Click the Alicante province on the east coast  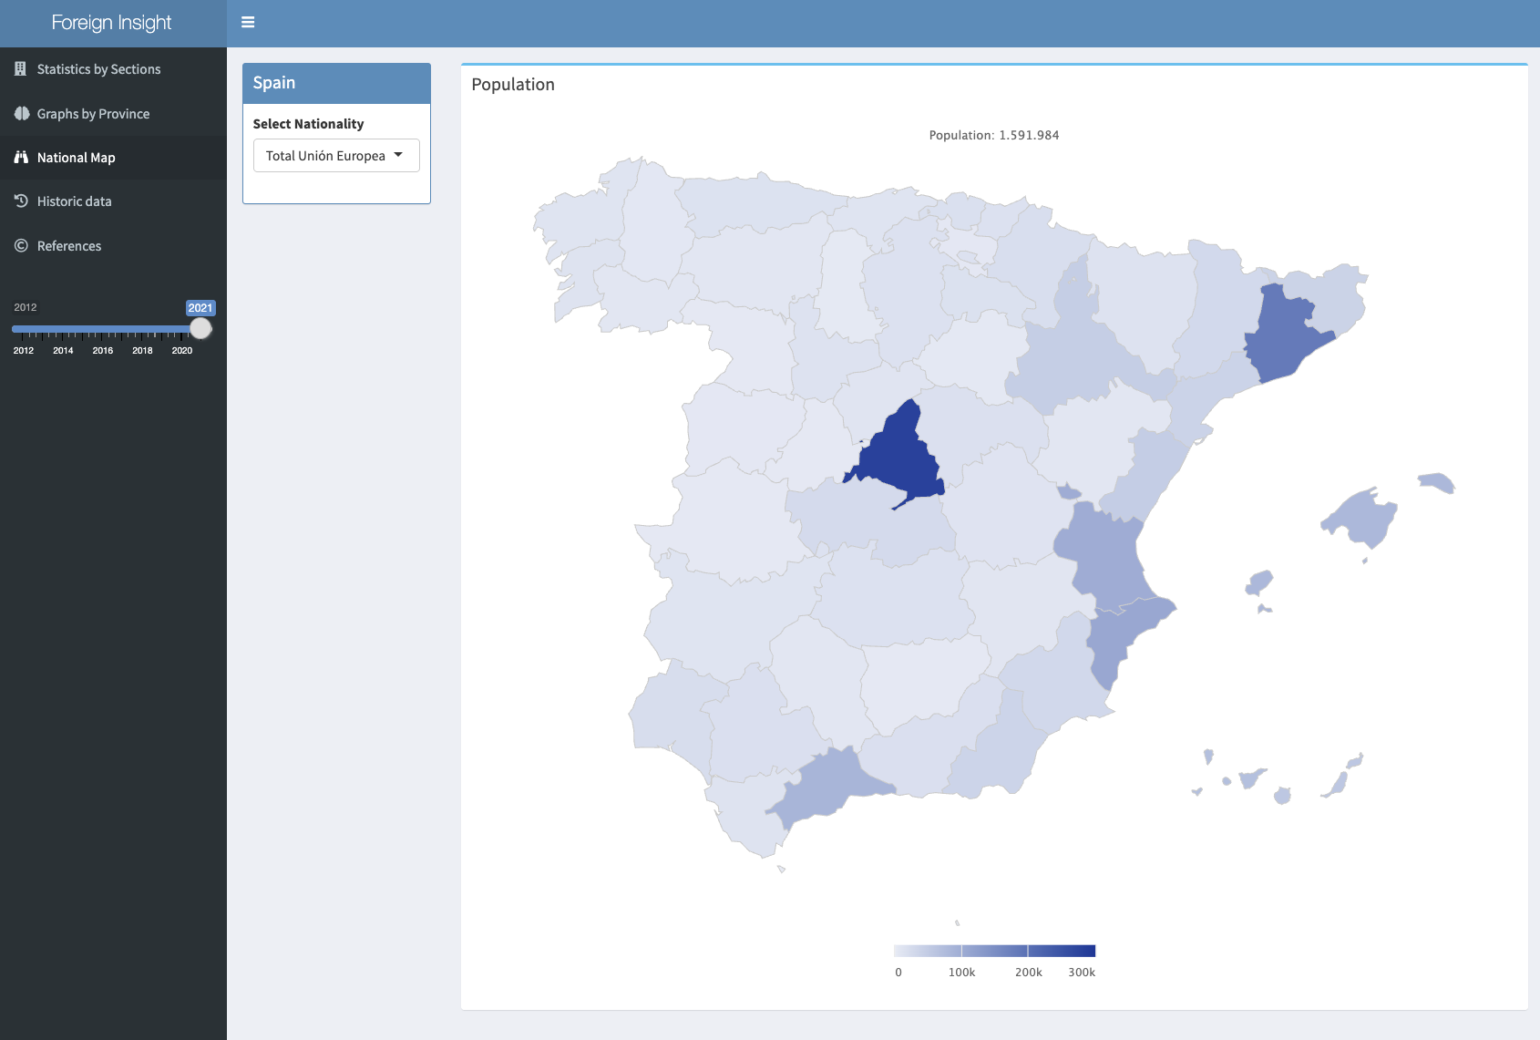point(1123,640)
